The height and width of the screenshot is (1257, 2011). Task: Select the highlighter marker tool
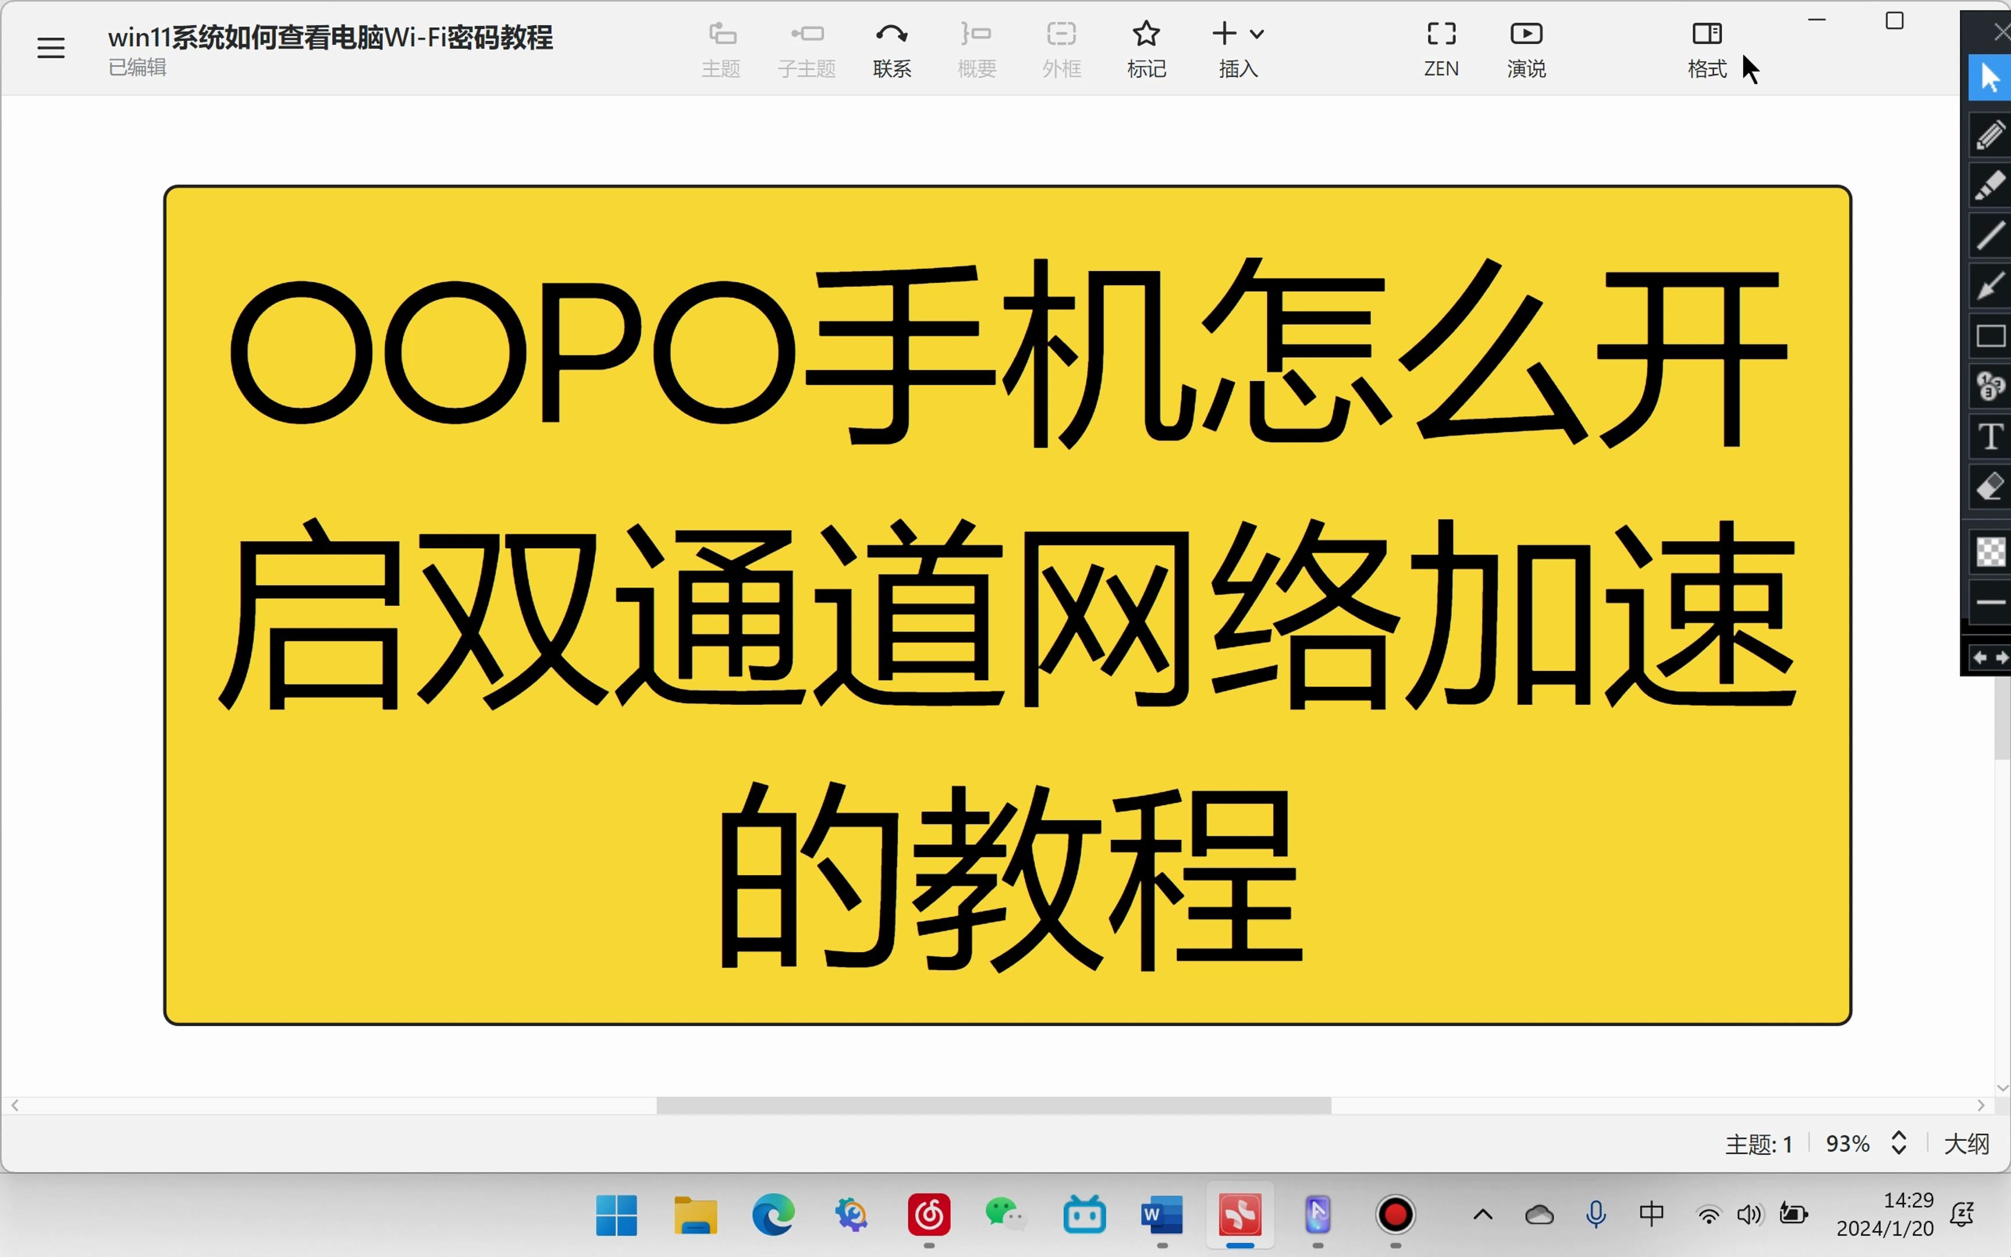point(1989,184)
